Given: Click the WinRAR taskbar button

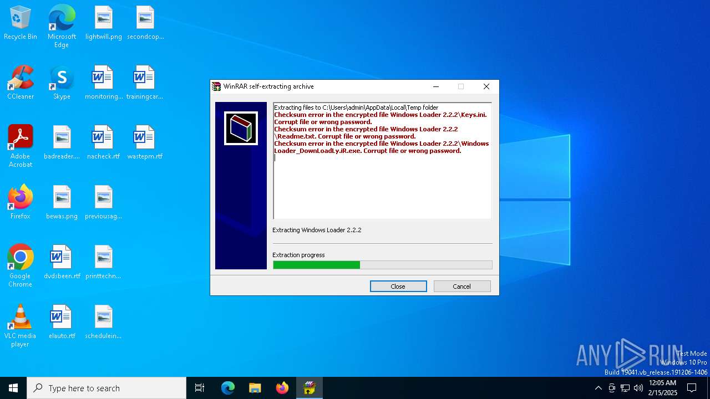Looking at the screenshot, I should 310,388.
